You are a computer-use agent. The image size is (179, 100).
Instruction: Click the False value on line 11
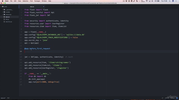75,37
